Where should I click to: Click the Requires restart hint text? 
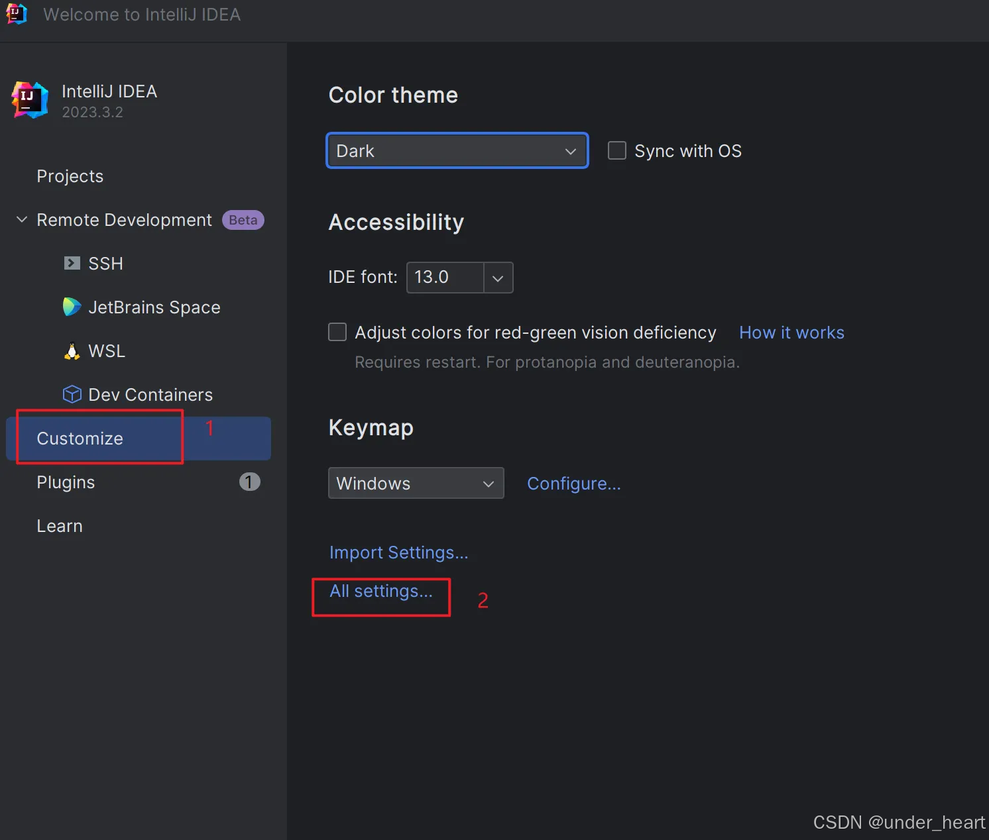click(x=547, y=362)
